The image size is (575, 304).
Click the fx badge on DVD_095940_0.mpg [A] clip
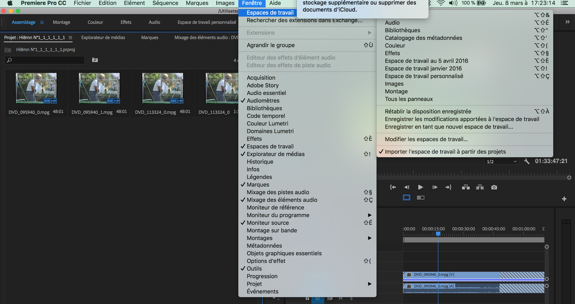[x=409, y=286]
